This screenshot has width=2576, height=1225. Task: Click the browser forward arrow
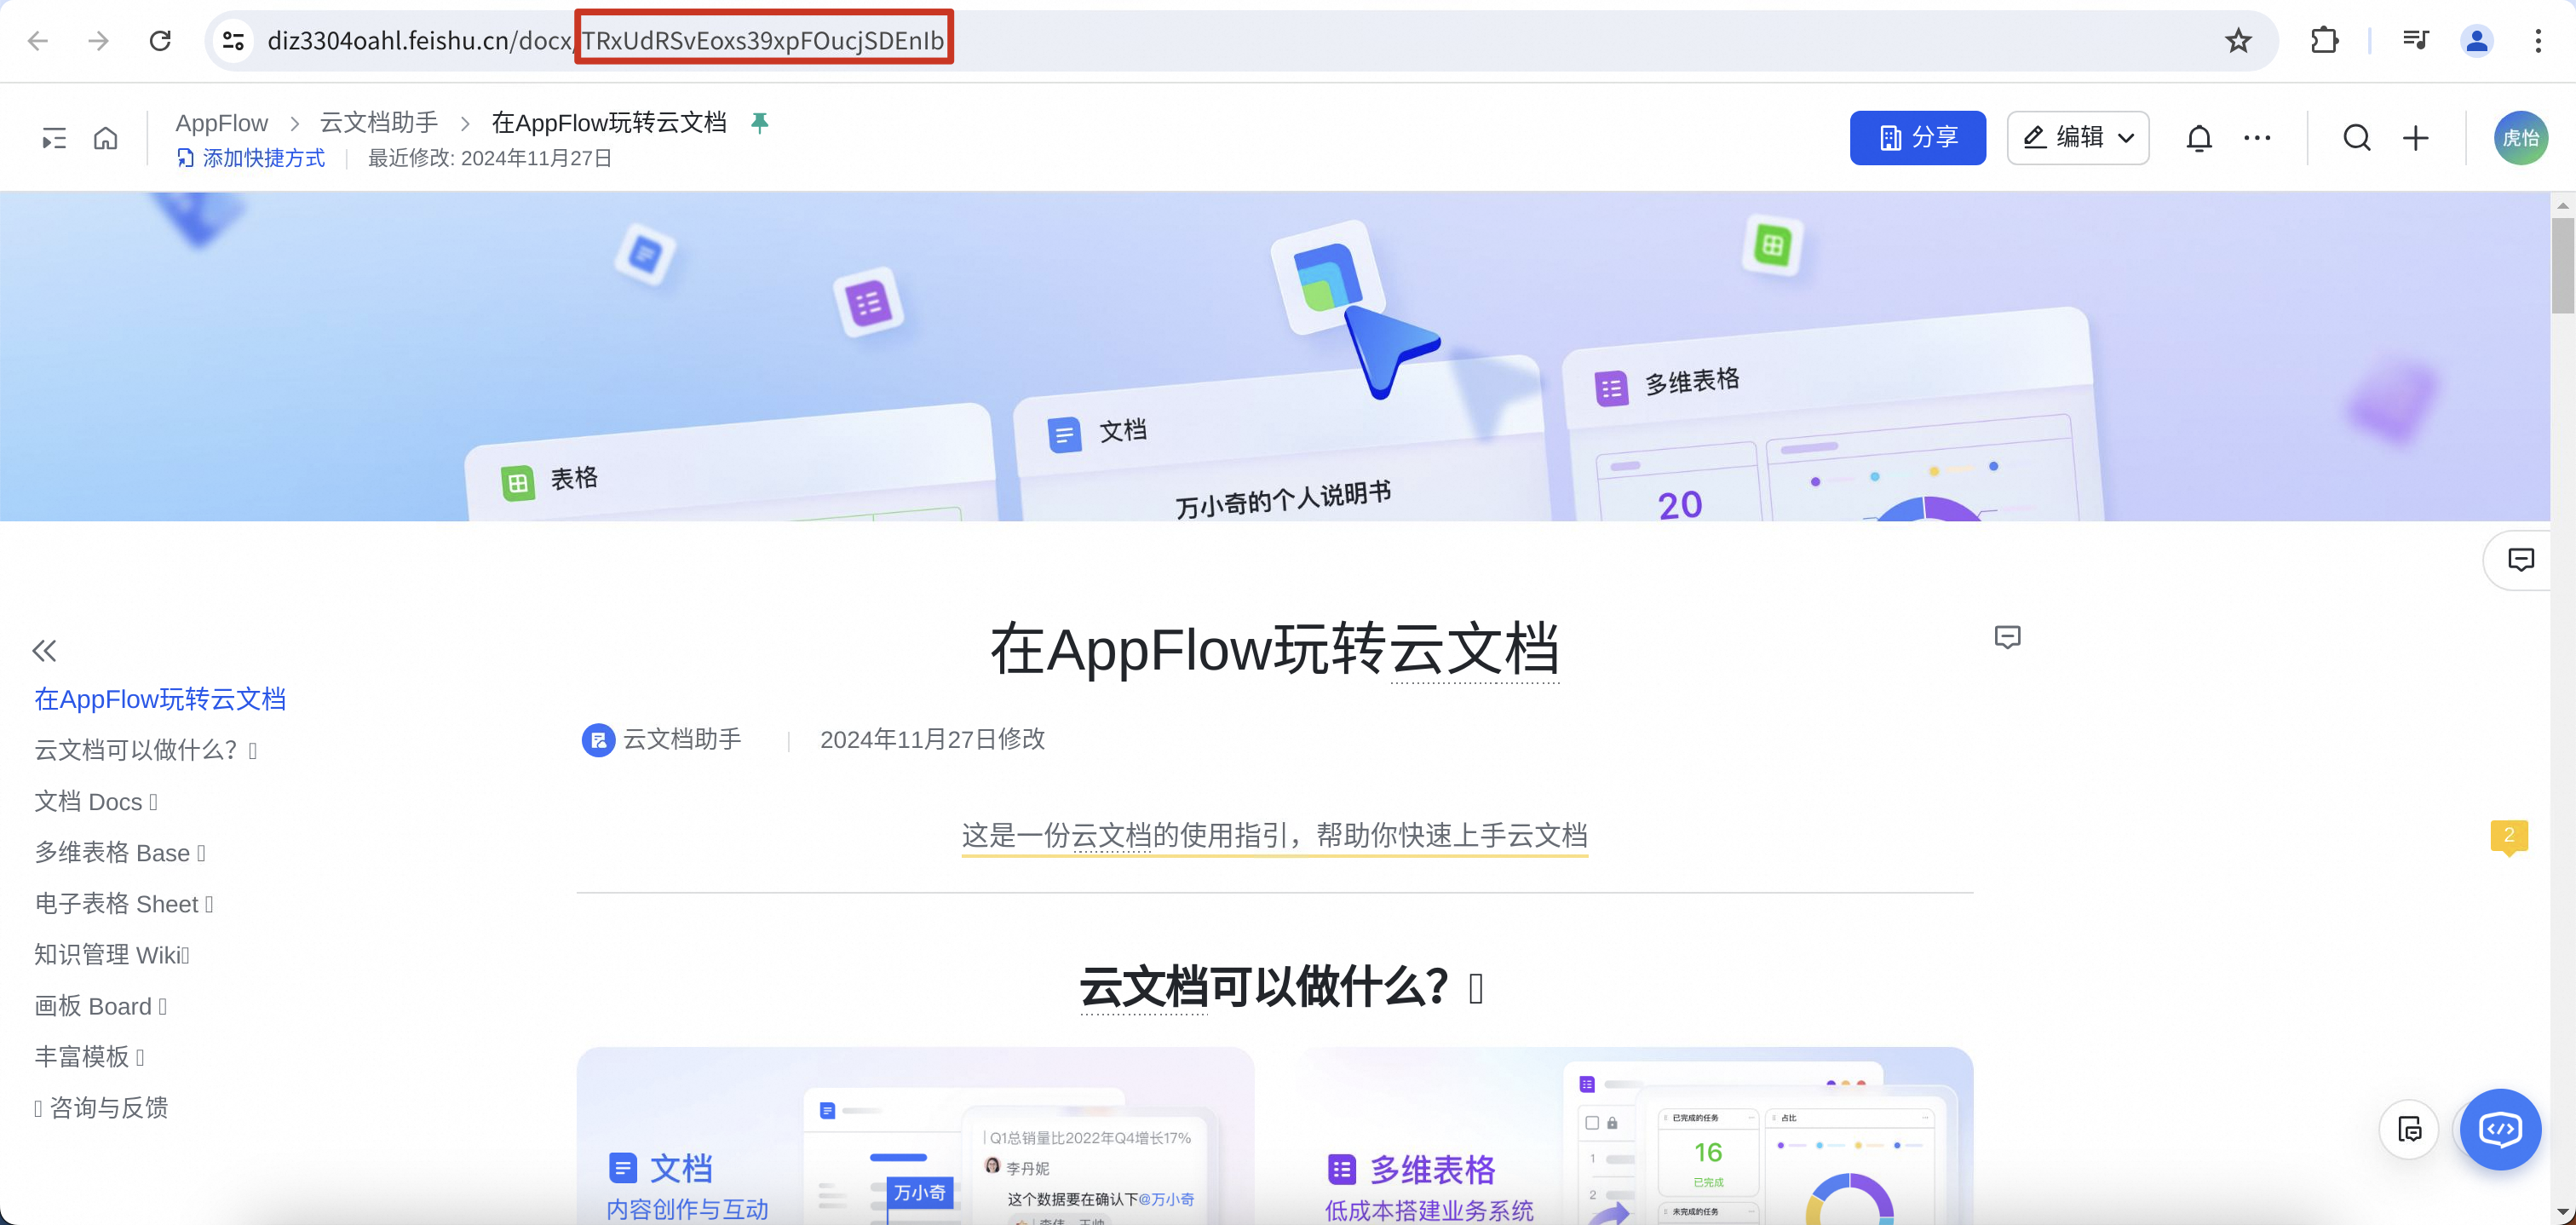point(98,41)
